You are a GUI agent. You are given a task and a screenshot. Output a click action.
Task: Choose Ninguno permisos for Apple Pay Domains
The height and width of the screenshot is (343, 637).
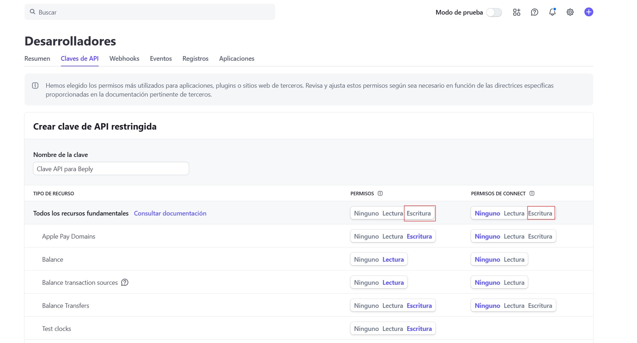[366, 236]
